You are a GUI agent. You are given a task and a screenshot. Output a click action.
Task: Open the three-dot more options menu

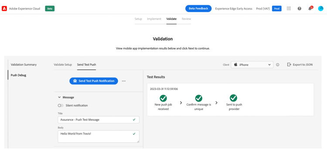click(124, 81)
